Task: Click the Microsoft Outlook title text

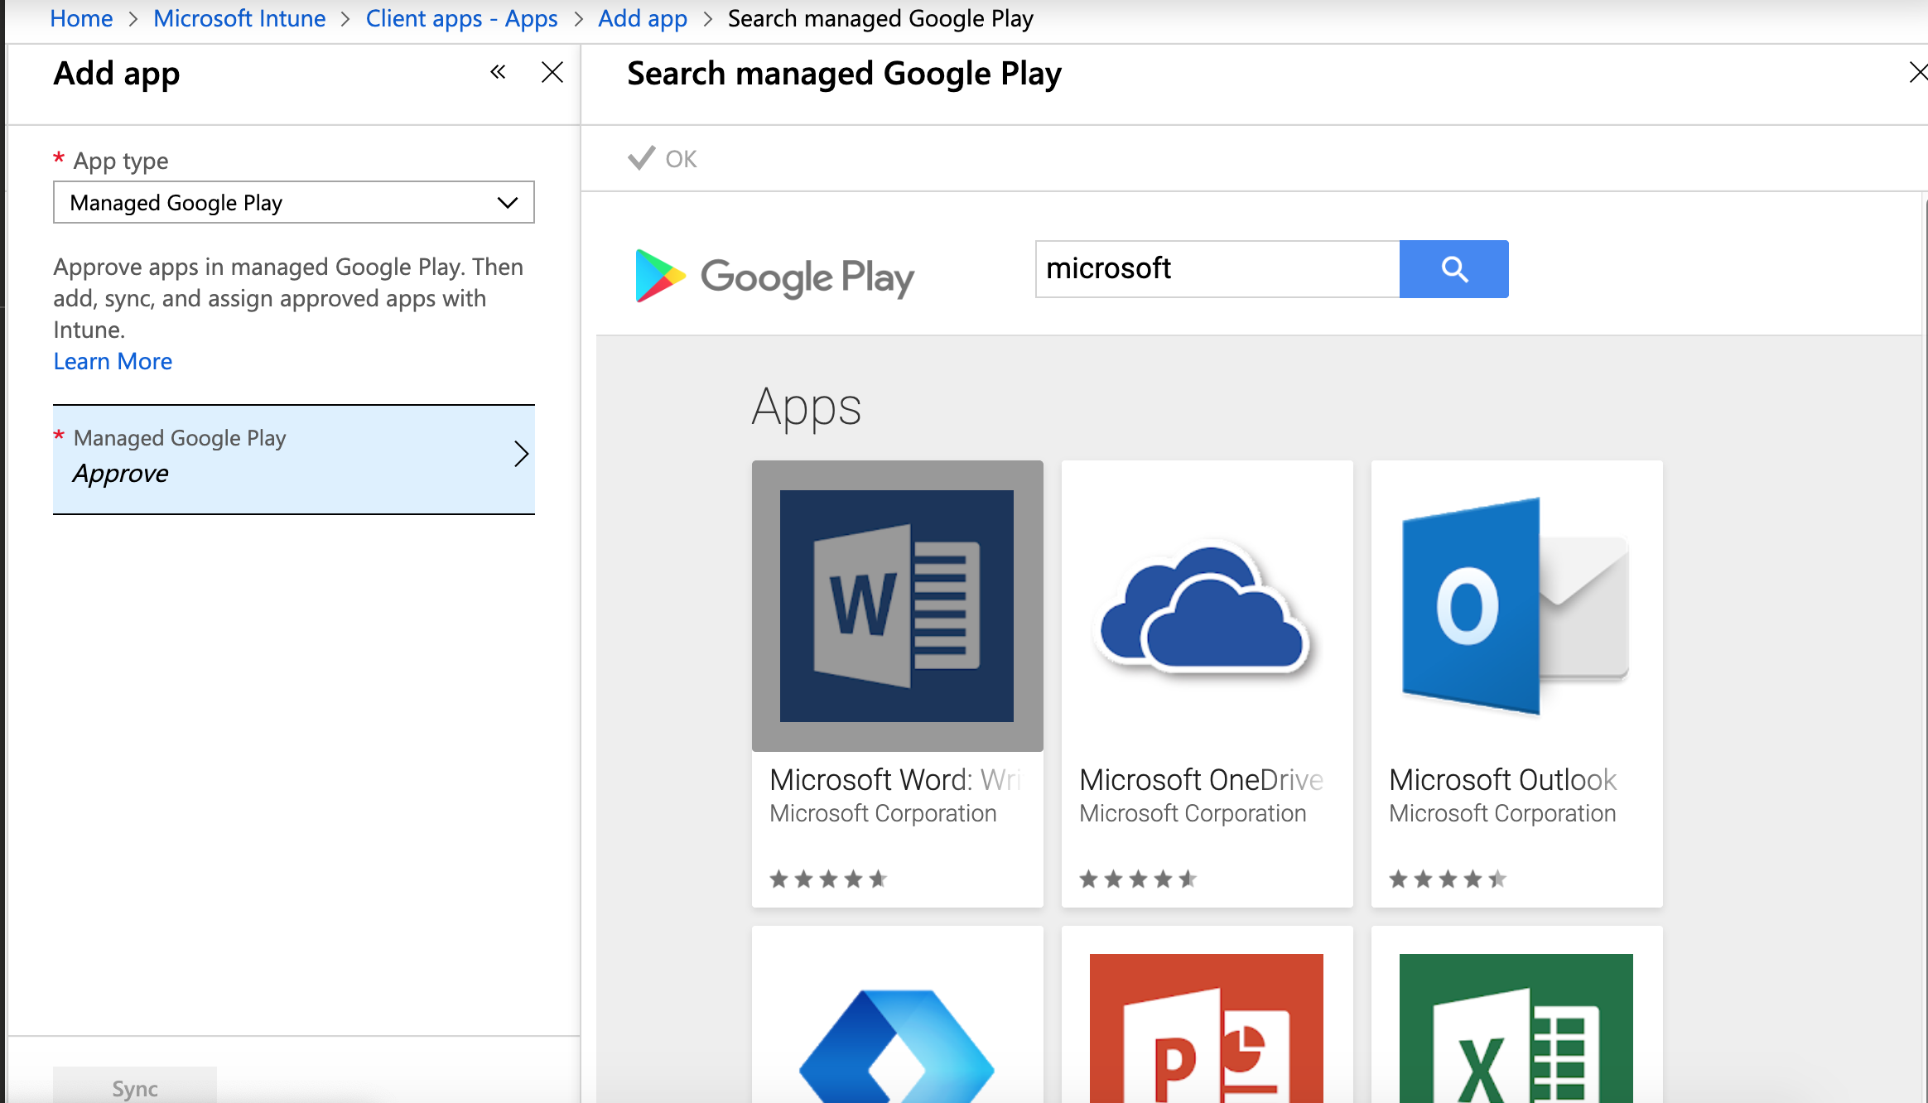Action: click(x=1503, y=779)
